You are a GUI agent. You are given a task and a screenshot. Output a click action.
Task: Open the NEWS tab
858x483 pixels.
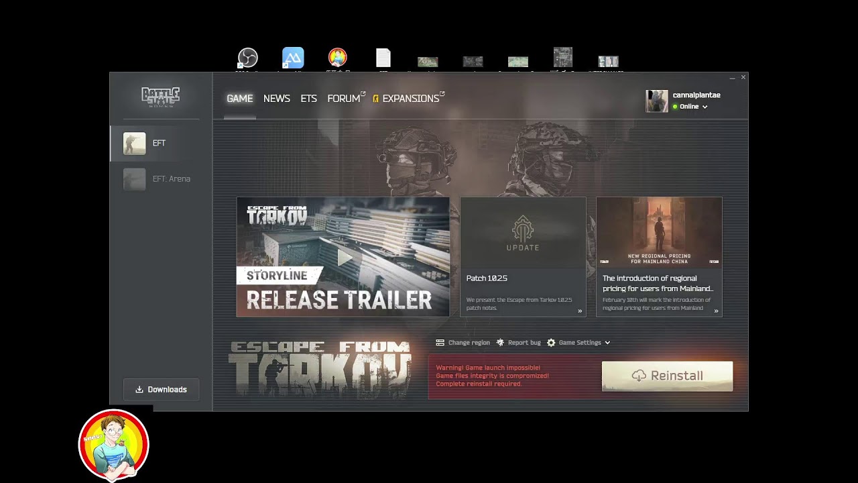click(277, 99)
